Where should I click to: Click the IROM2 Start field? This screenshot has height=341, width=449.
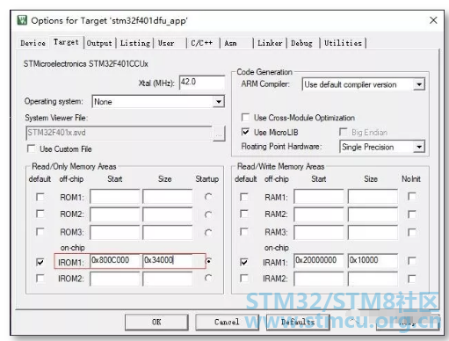115,279
